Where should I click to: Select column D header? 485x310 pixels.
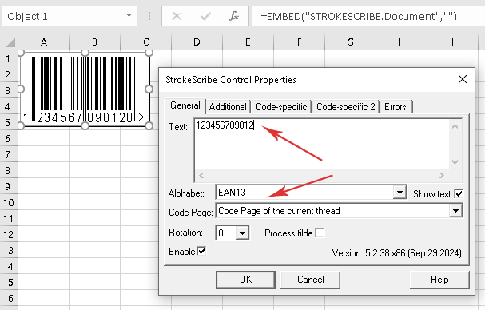tap(197, 42)
